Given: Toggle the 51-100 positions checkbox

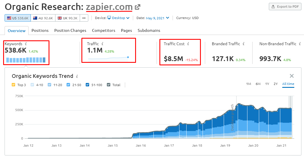Looking at the screenshot, I should [87, 85].
